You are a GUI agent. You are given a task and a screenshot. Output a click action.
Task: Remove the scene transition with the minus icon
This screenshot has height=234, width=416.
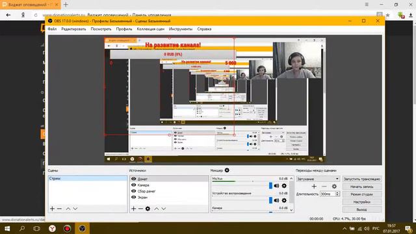click(x=324, y=187)
